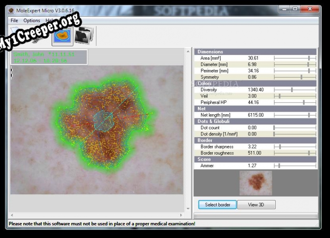
Task: Click the mole analysis view toolbar icon
Action: pos(62,36)
